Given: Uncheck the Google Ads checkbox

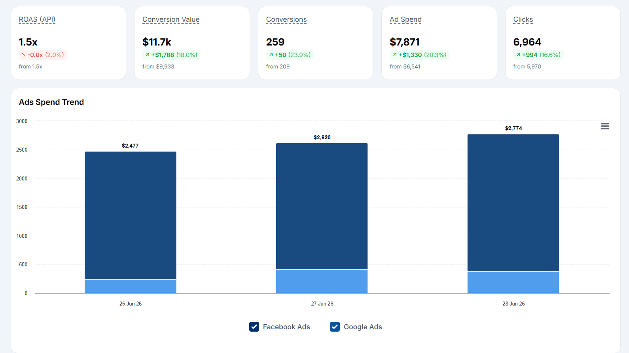Looking at the screenshot, I should pos(335,326).
